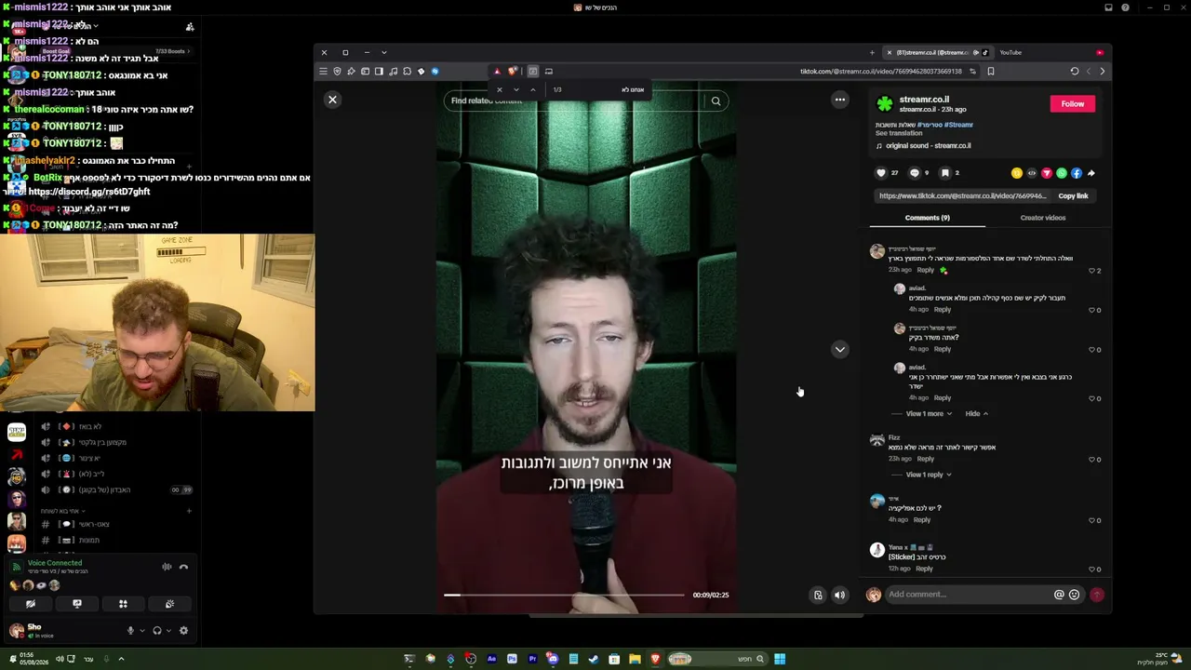
Task: Reply to Fizz's comment
Action: point(925,459)
